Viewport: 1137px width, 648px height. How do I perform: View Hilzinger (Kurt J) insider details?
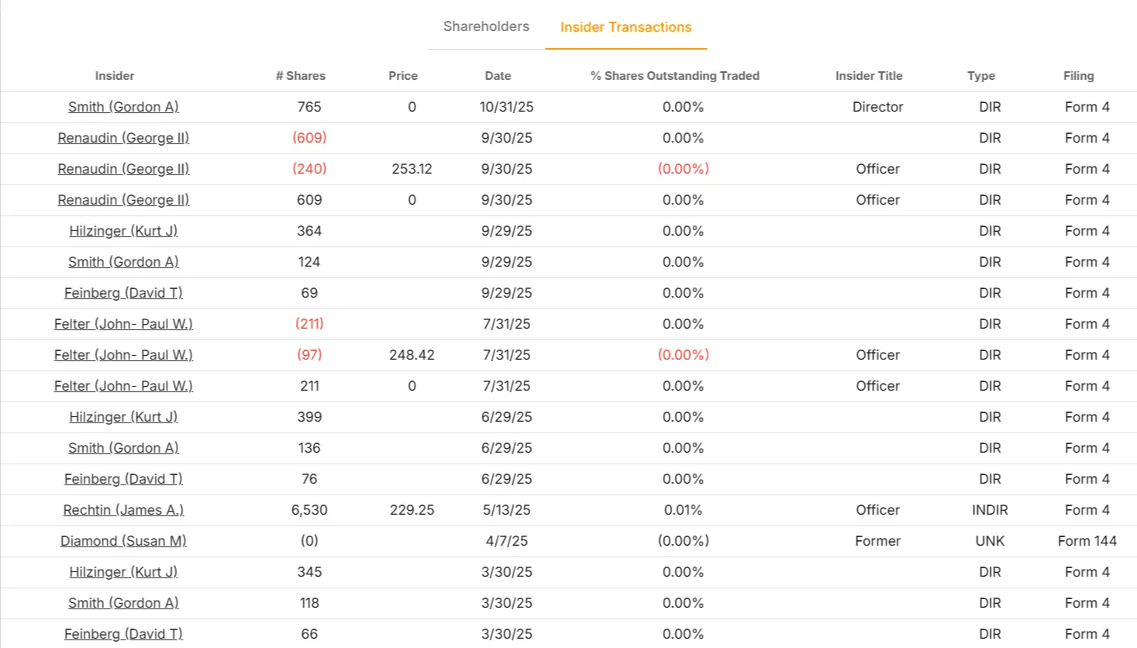[x=122, y=231]
